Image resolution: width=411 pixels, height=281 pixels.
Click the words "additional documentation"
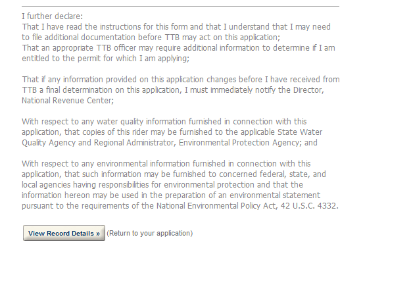(82, 37)
